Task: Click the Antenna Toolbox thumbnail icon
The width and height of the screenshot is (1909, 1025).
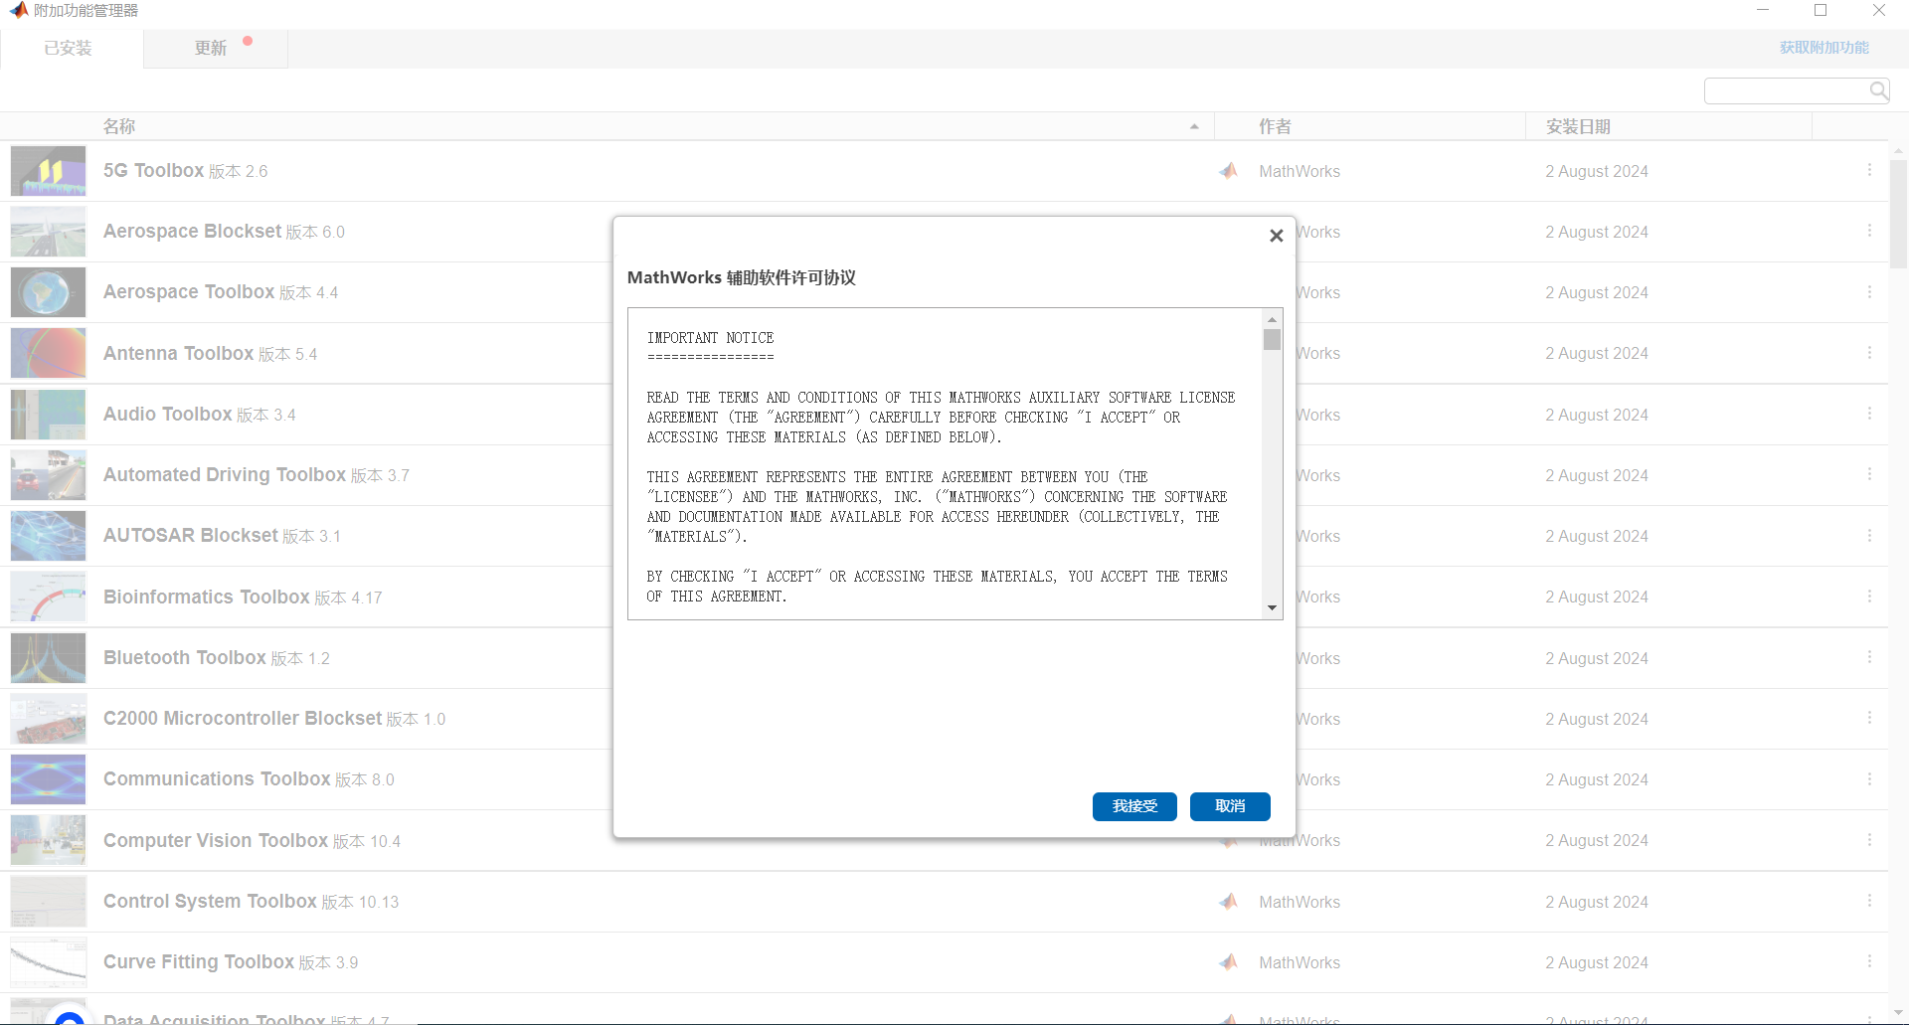Action: pos(48,353)
